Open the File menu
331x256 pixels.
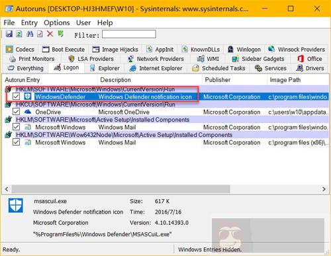point(9,22)
